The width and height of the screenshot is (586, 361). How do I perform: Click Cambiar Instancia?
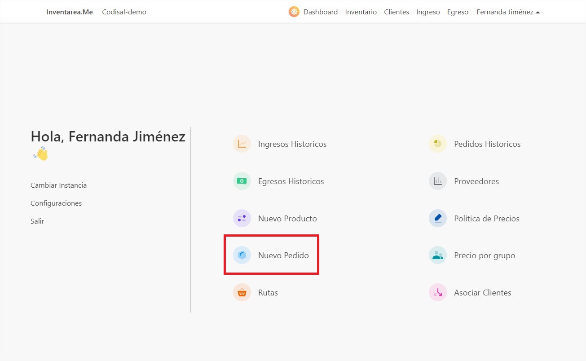58,185
